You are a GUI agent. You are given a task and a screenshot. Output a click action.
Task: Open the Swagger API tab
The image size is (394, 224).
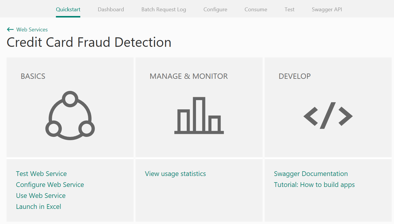click(x=326, y=9)
